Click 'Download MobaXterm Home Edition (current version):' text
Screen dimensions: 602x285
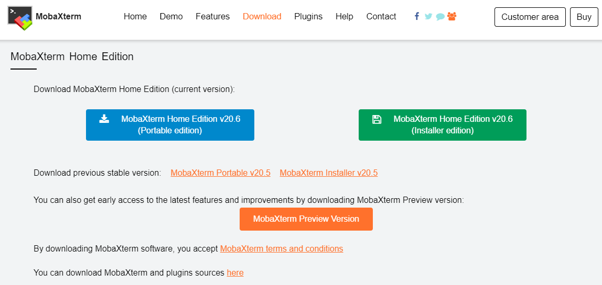(134, 89)
